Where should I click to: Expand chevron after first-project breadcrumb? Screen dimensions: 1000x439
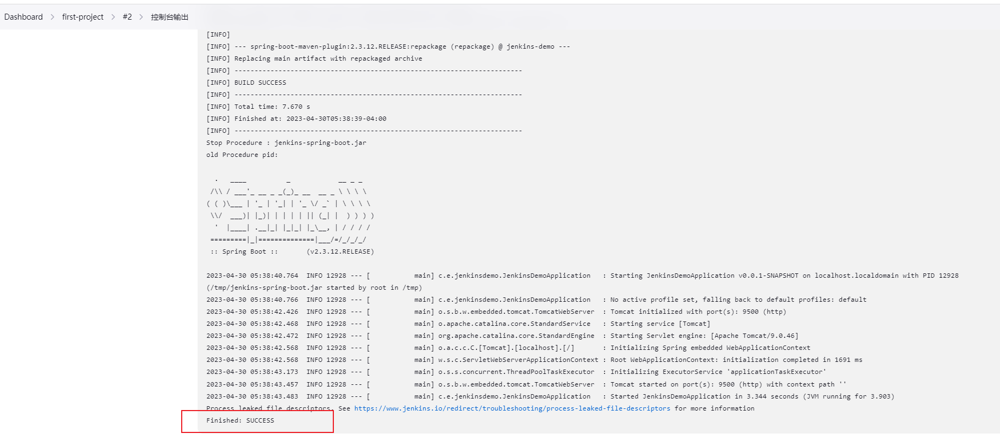click(113, 17)
